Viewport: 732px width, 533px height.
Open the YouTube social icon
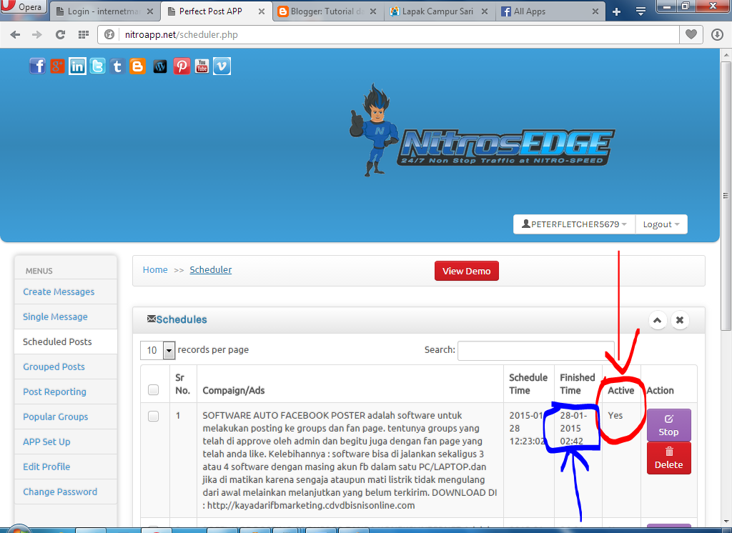point(202,66)
